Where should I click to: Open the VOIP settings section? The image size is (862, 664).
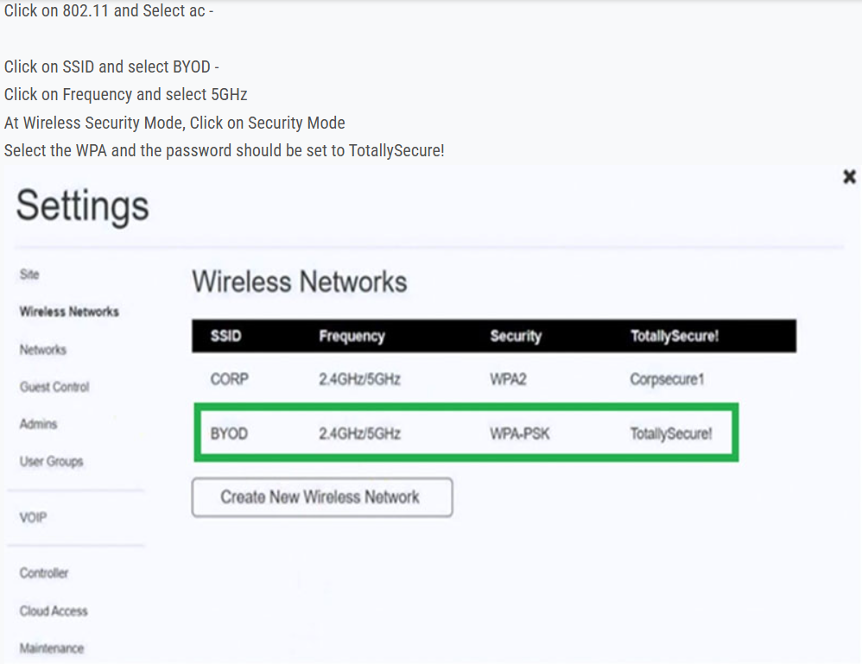pos(33,518)
